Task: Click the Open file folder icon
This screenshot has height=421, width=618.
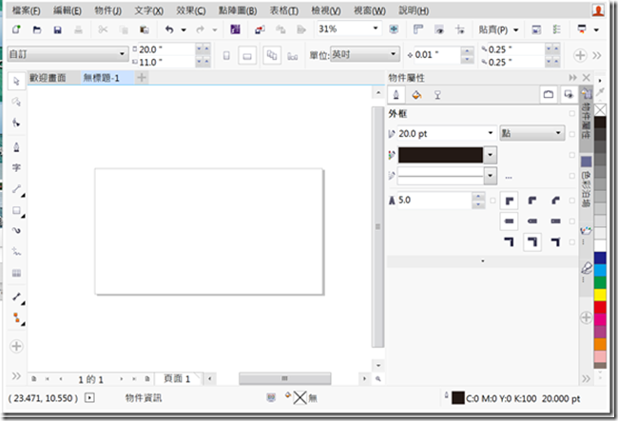Action: (x=37, y=29)
